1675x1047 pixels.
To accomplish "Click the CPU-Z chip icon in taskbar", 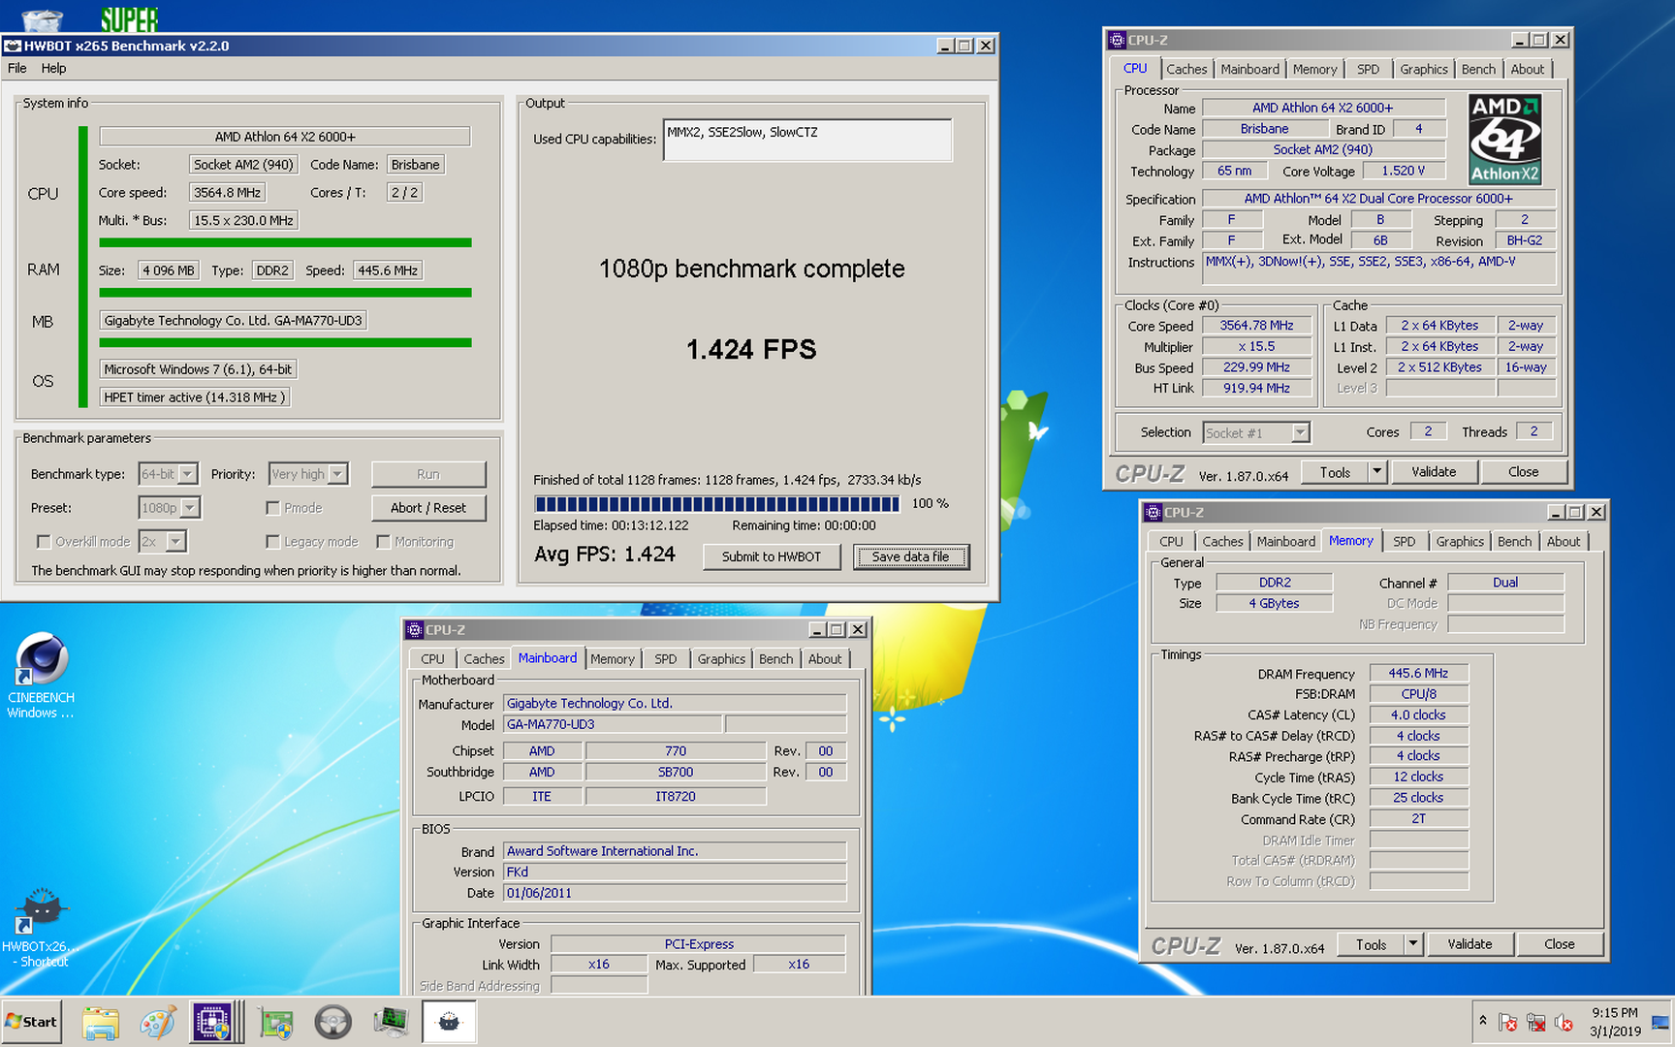I will (x=214, y=1022).
